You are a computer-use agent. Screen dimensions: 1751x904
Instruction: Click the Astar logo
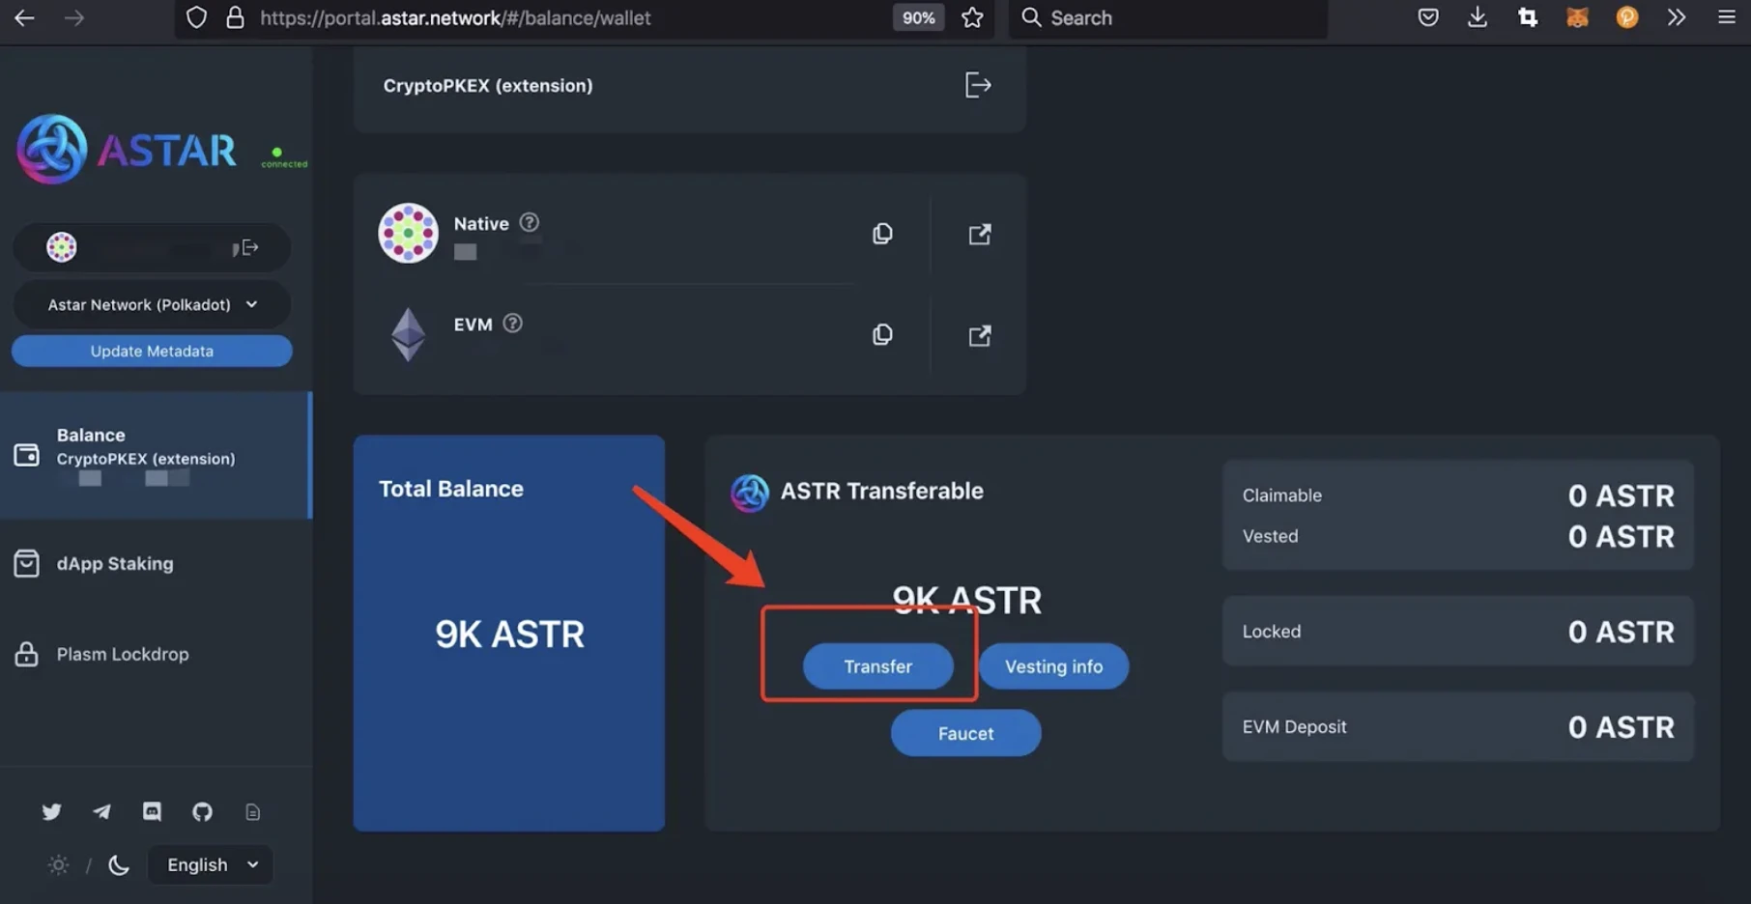coord(127,150)
